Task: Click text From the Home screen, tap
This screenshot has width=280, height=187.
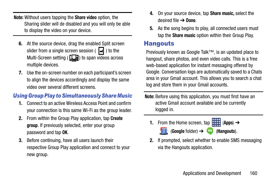Action: click(x=184, y=123)
